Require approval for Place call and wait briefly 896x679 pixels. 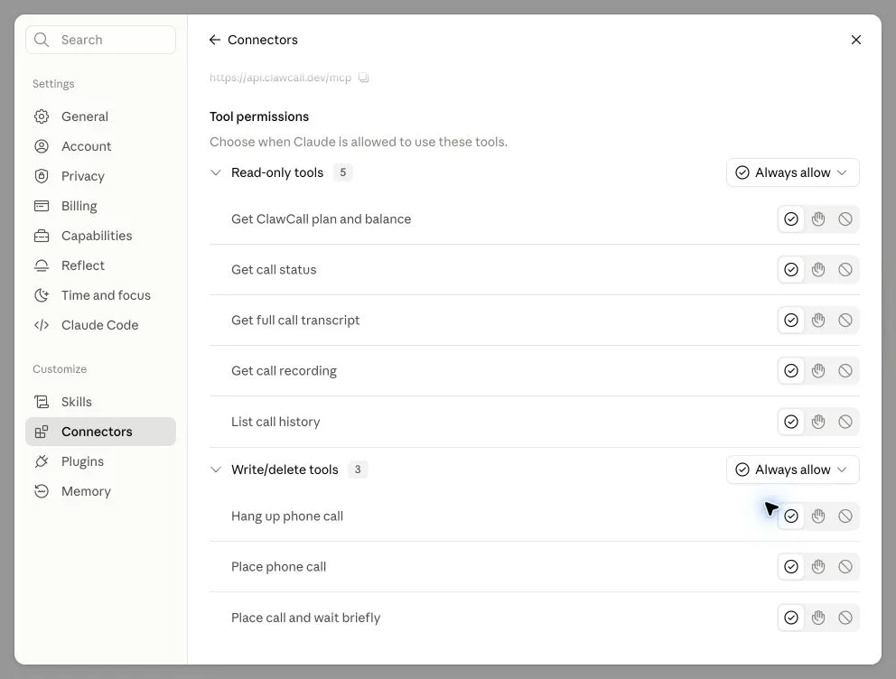(x=818, y=618)
